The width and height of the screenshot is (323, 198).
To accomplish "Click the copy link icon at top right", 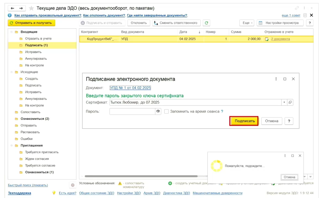I will pyautogui.click(x=297, y=8).
